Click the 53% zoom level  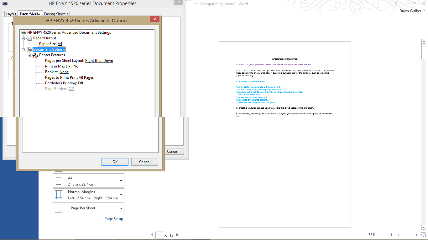click(x=372, y=235)
